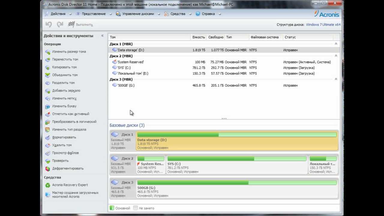The height and width of the screenshot is (216, 384).
Task: Click the Дефрагментировать action link
Action: point(68,169)
